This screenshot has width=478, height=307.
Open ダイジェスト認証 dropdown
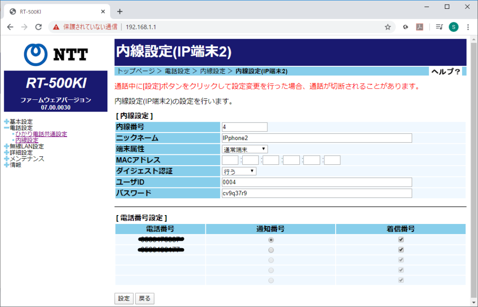(x=239, y=171)
